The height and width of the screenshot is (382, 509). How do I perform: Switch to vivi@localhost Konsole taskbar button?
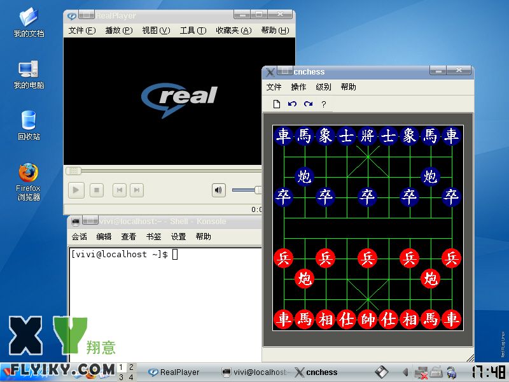tap(256, 372)
